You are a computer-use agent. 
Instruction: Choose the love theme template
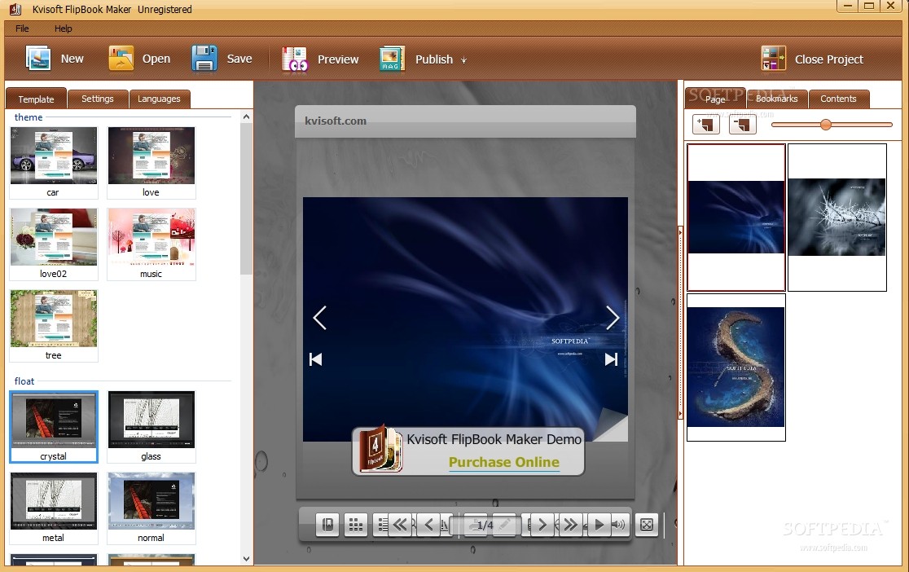click(151, 163)
